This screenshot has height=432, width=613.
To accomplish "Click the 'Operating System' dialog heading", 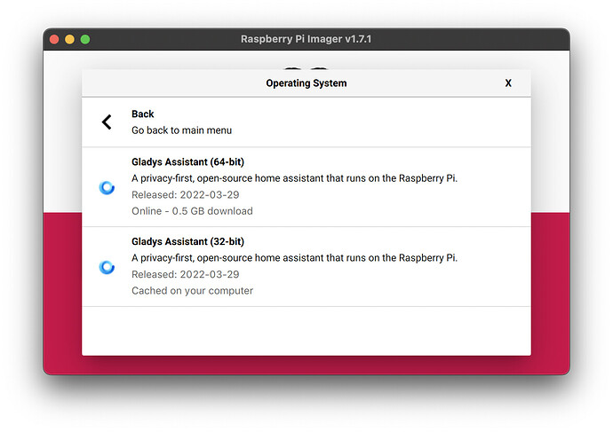I will [x=306, y=83].
